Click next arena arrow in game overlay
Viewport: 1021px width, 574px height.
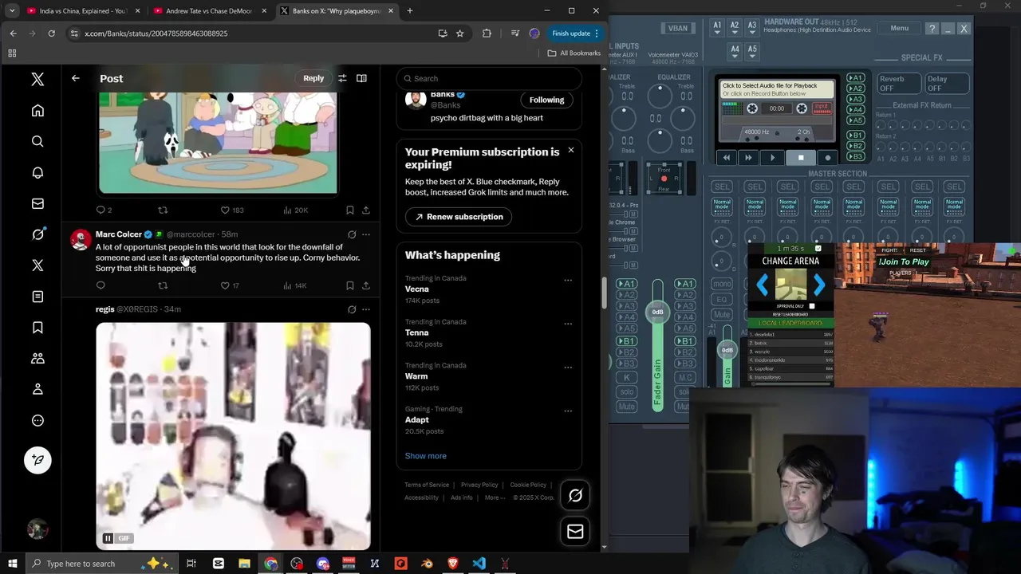(x=819, y=285)
